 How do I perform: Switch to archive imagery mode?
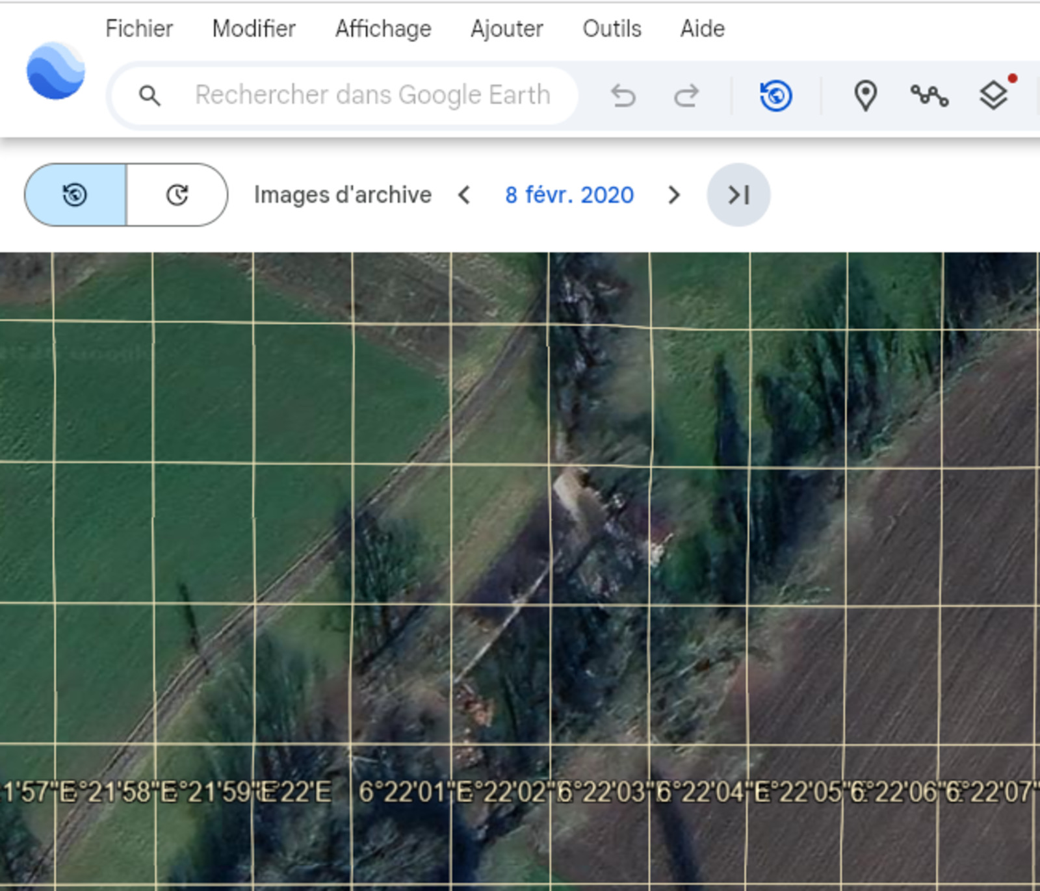[75, 195]
